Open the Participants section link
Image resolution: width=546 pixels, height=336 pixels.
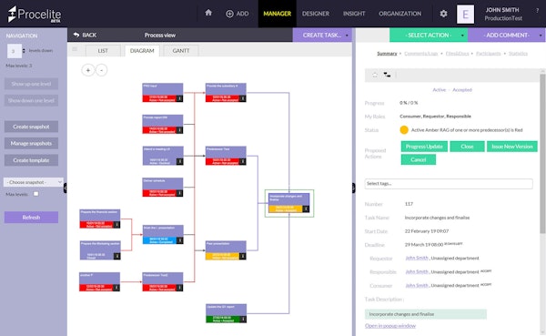(x=488, y=54)
